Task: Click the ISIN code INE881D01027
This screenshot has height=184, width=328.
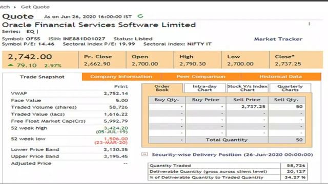Action: [x=84, y=39]
